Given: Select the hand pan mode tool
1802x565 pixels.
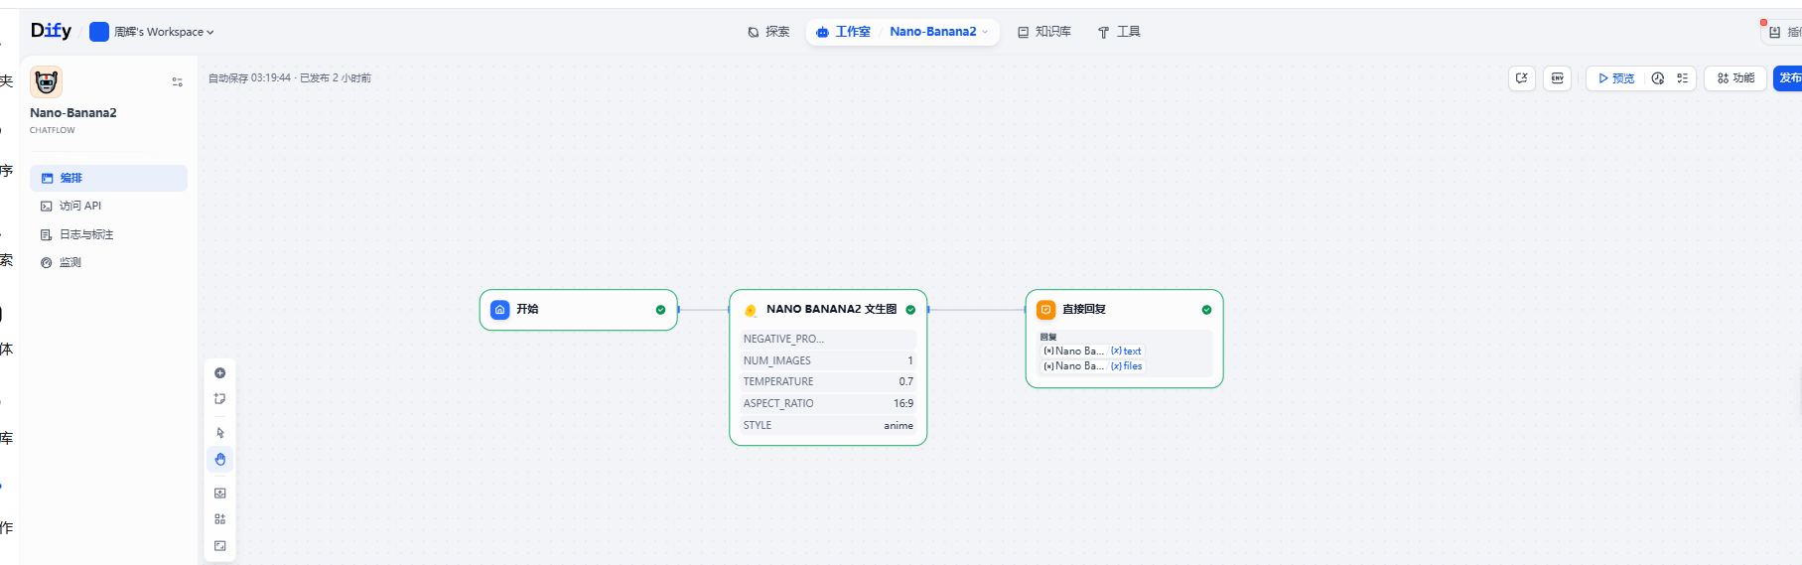Looking at the screenshot, I should coord(220,460).
